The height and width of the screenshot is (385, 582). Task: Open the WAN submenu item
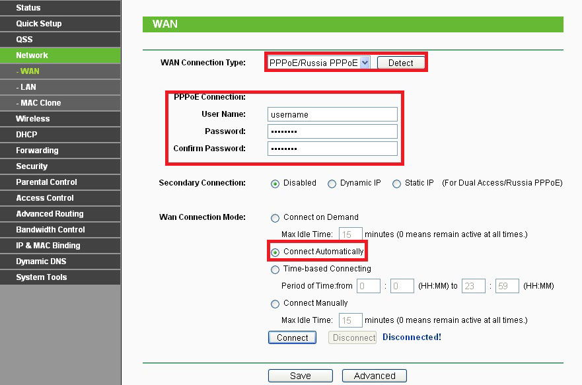(60, 71)
